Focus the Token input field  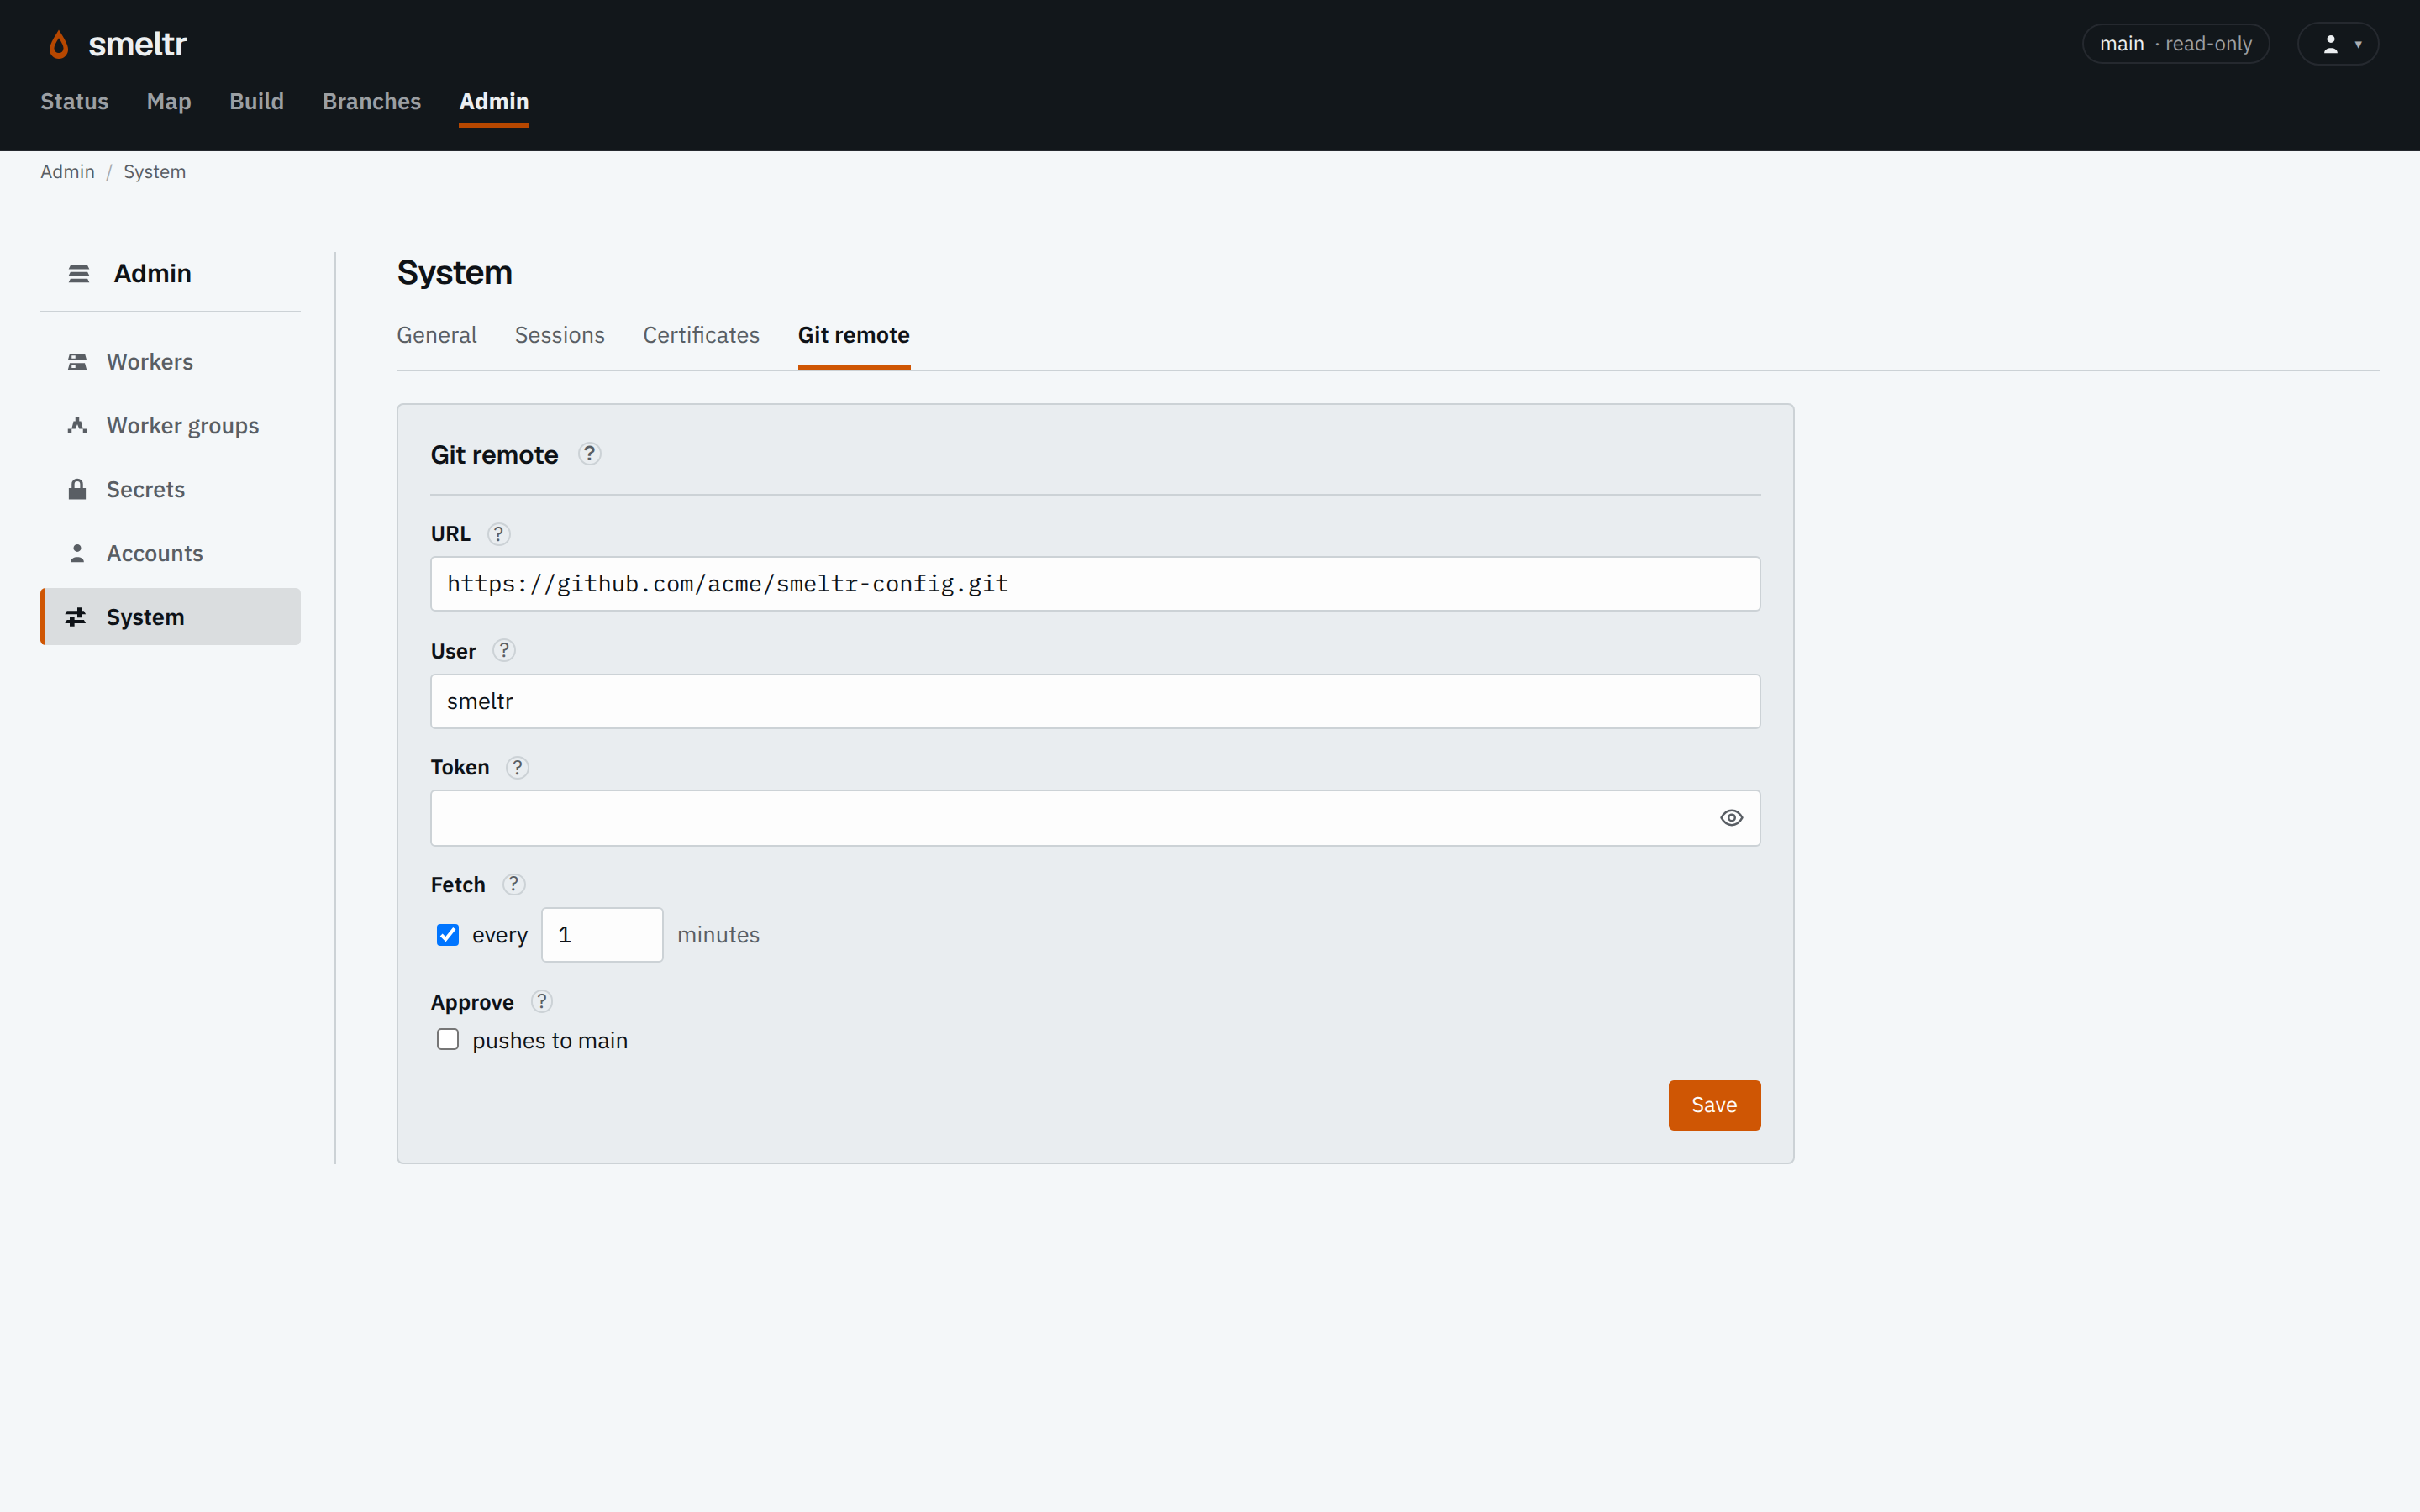click(x=1095, y=818)
